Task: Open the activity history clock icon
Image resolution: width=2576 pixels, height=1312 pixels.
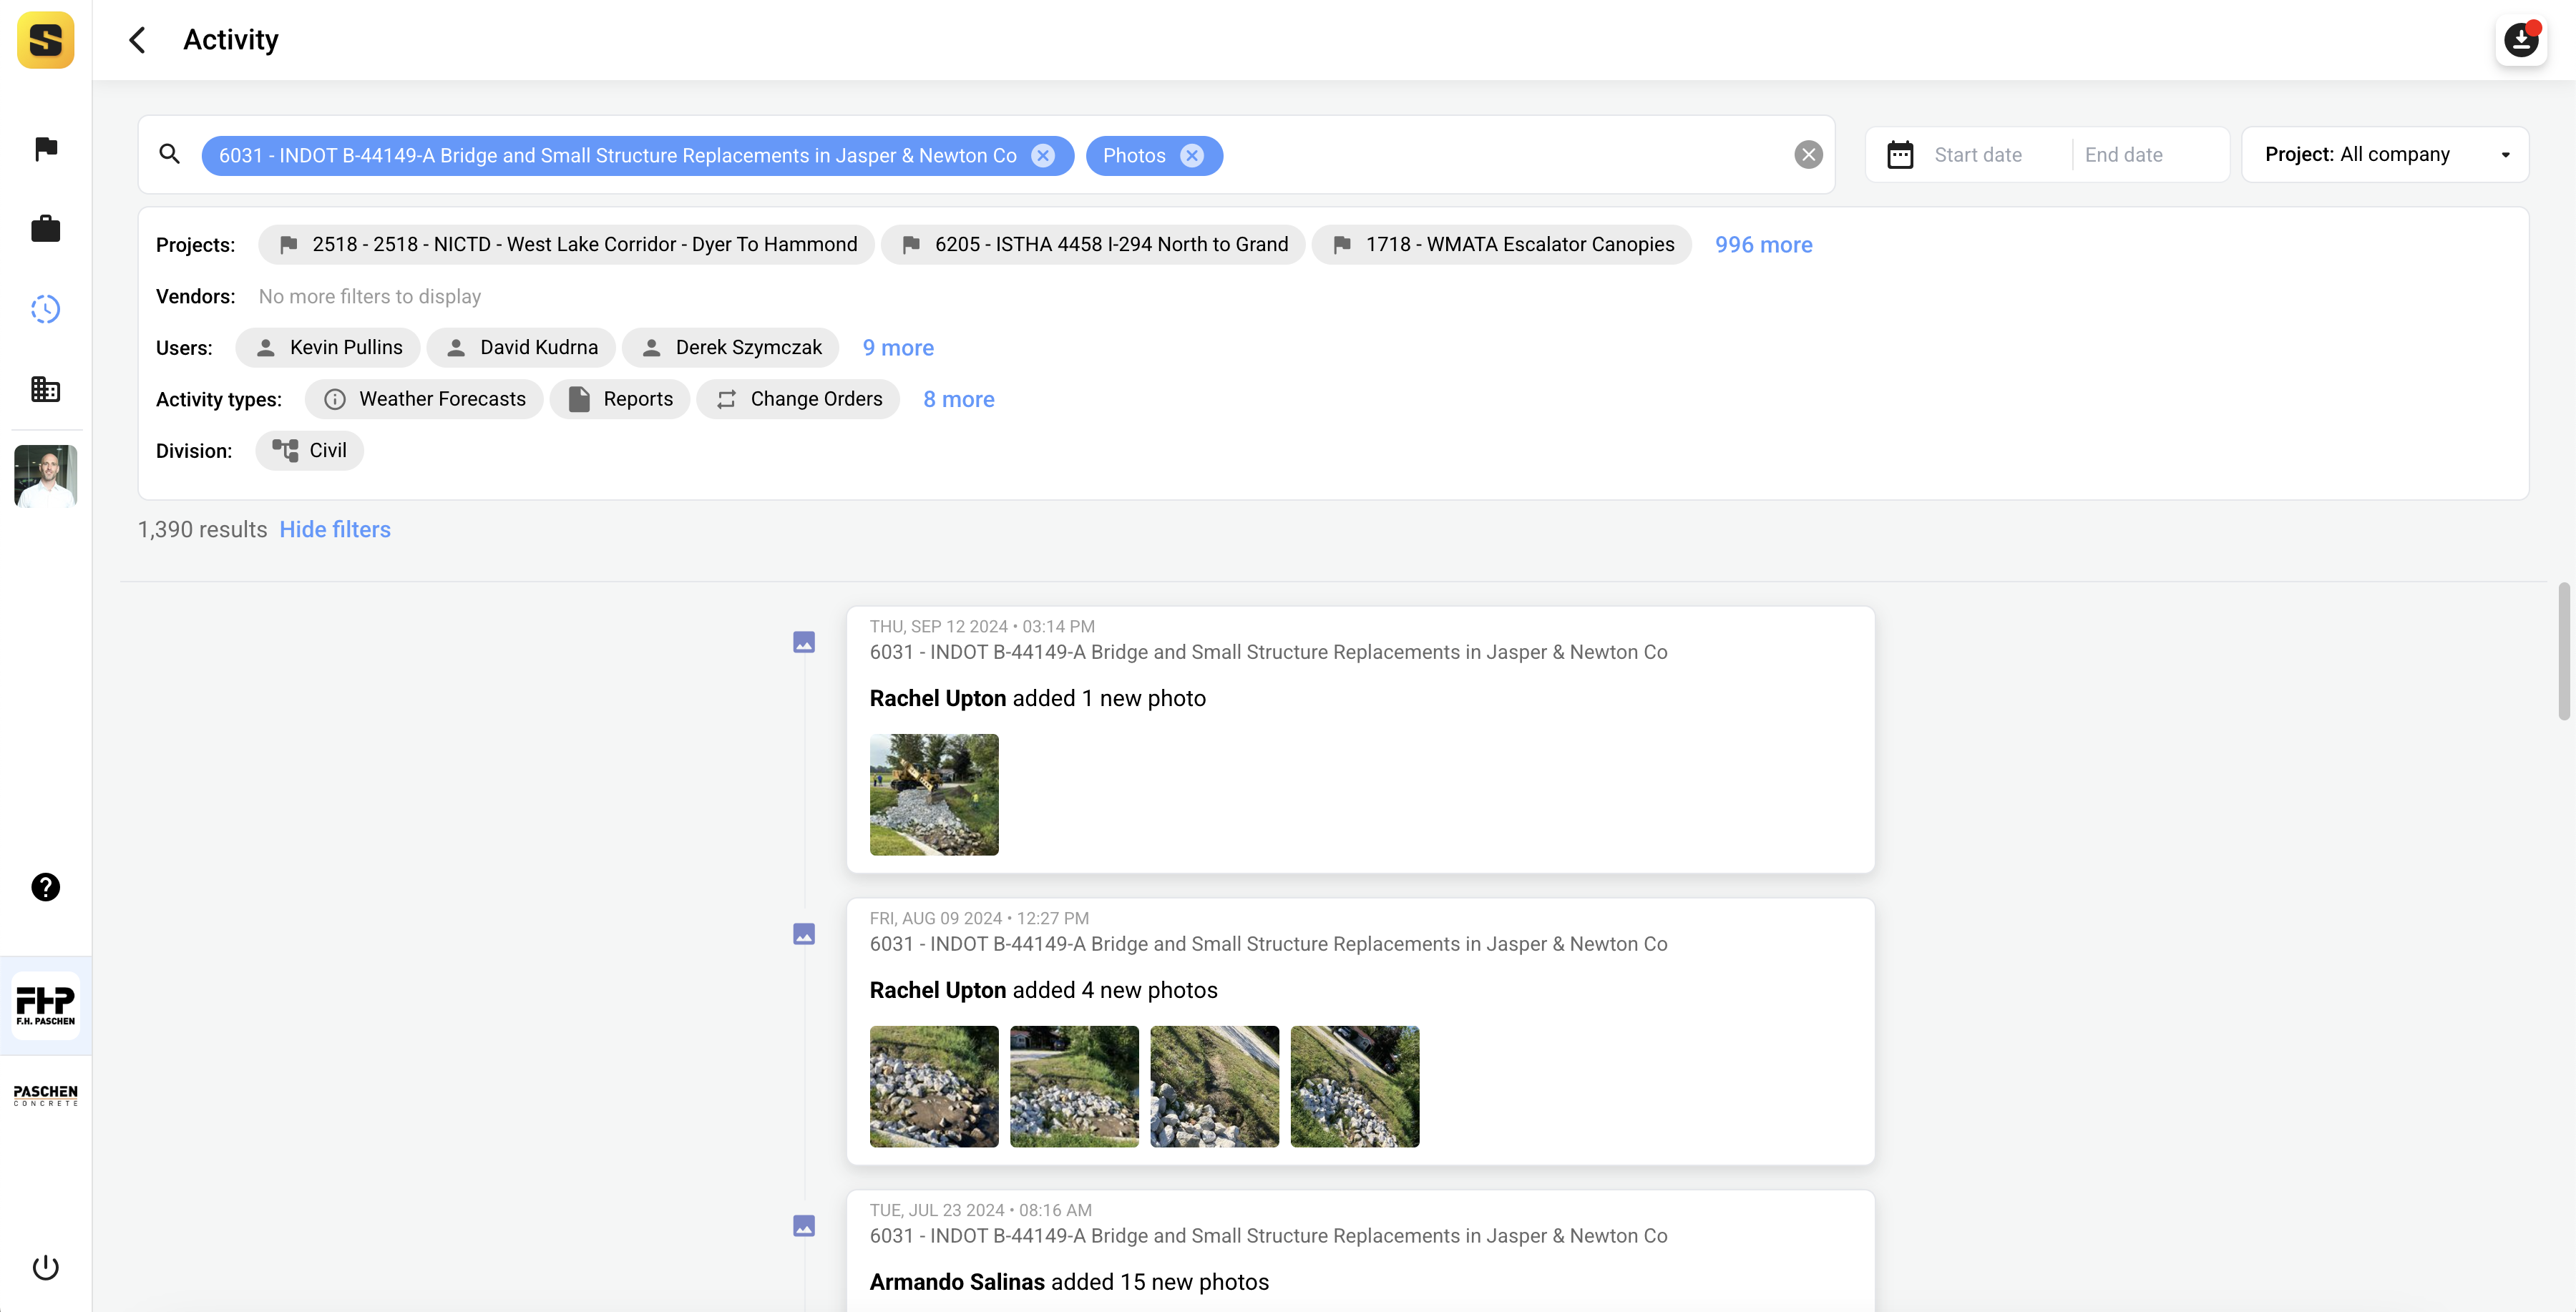Action: click(x=46, y=309)
